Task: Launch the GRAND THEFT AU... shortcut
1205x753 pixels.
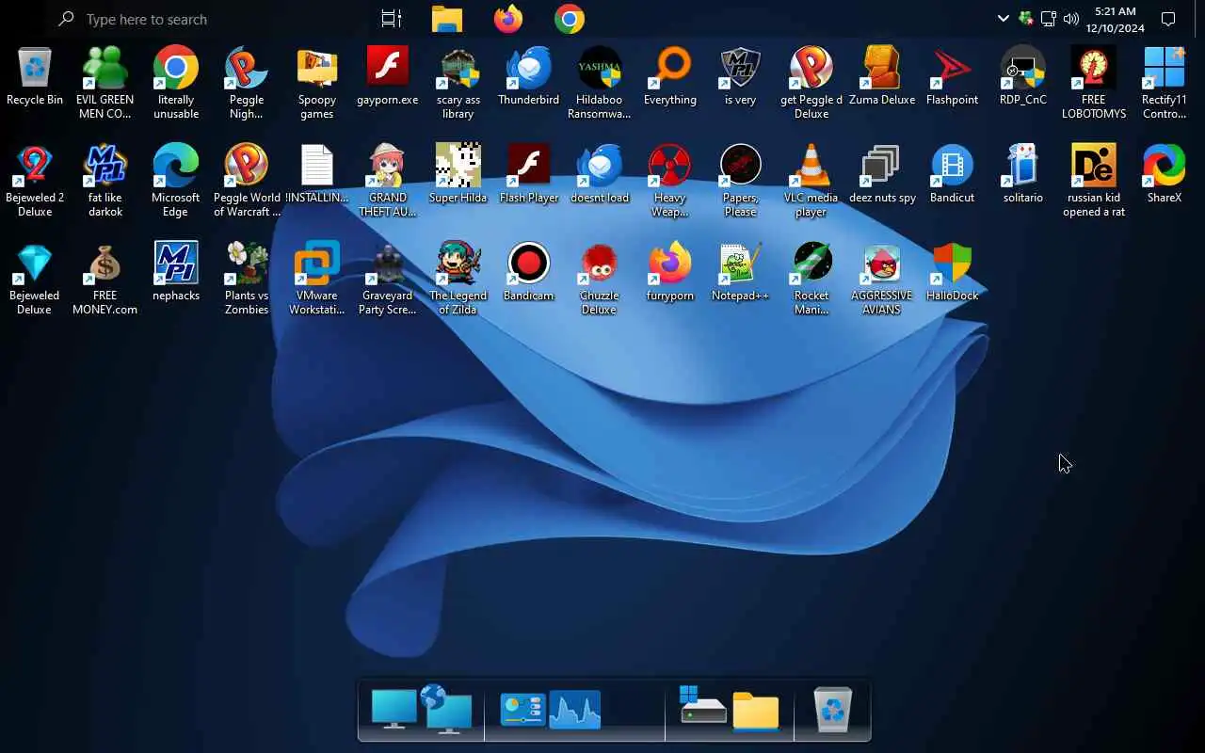Action: (388, 181)
